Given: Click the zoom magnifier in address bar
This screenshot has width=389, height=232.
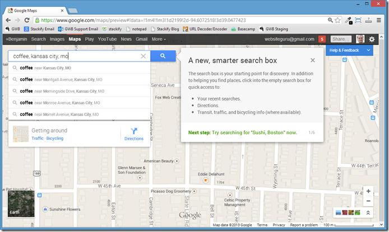Looking at the screenshot, I should (330, 20).
